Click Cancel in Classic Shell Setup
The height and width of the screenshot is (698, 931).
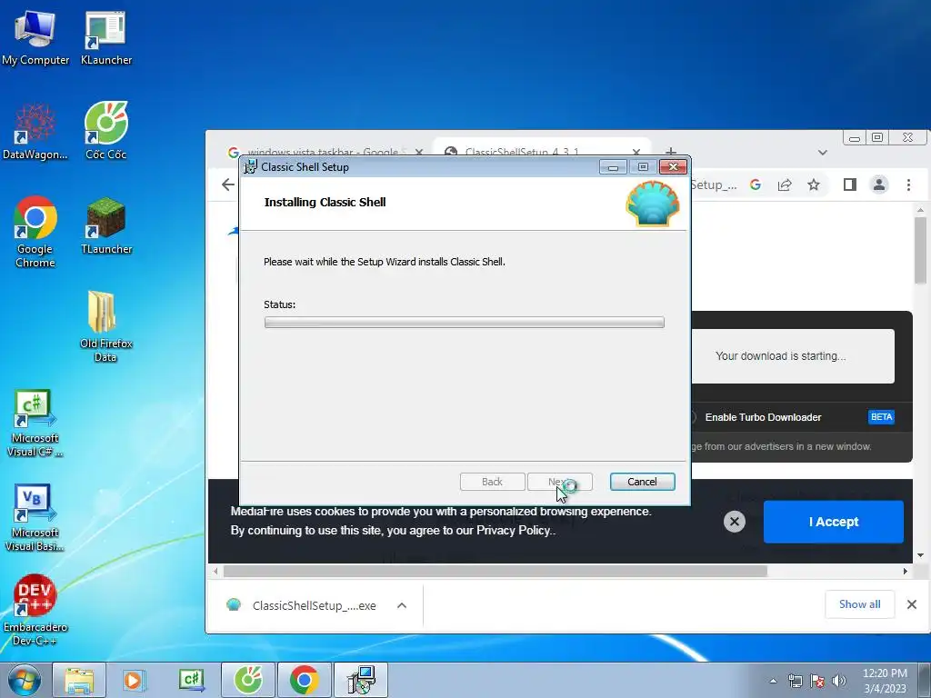click(x=643, y=482)
